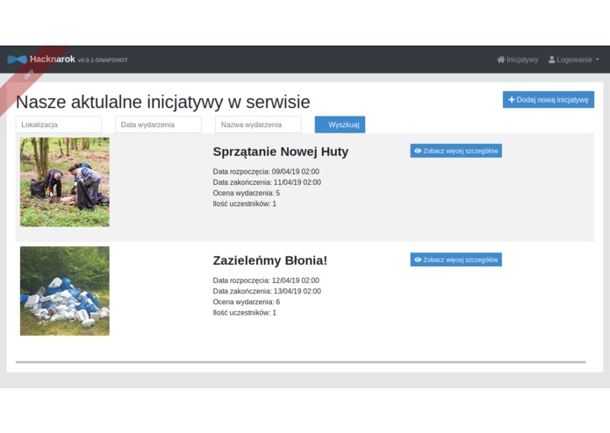Click the Dodaj nową inicjatywę button
610x433 pixels.
tap(549, 100)
